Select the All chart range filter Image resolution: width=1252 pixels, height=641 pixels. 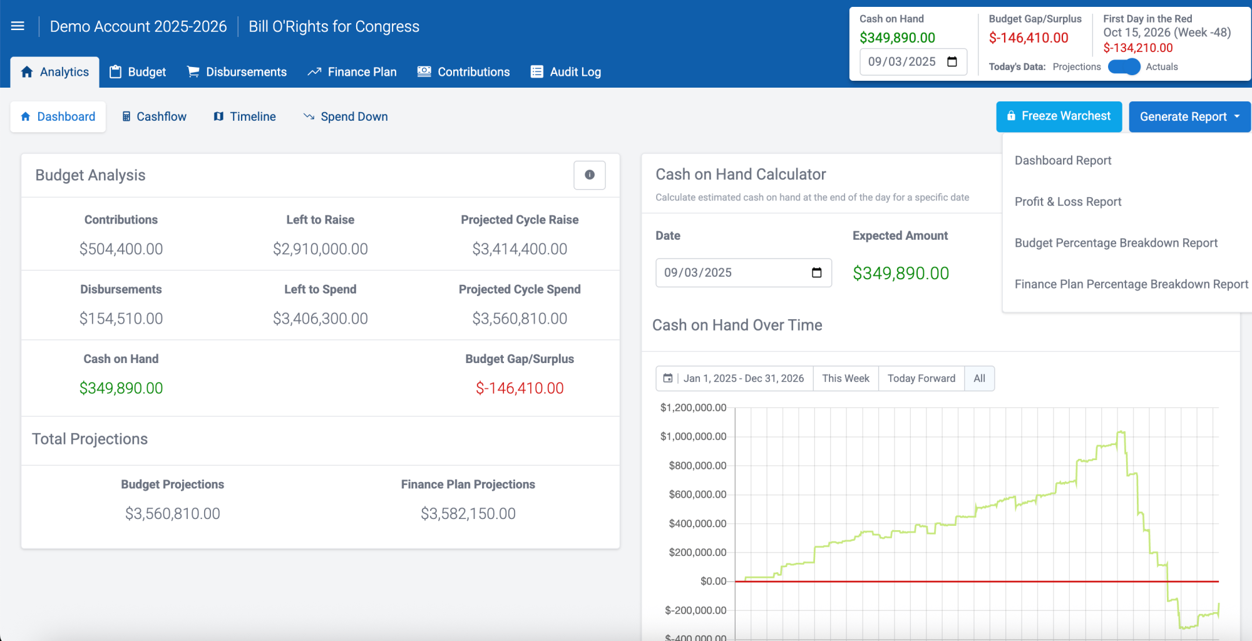[x=979, y=378]
